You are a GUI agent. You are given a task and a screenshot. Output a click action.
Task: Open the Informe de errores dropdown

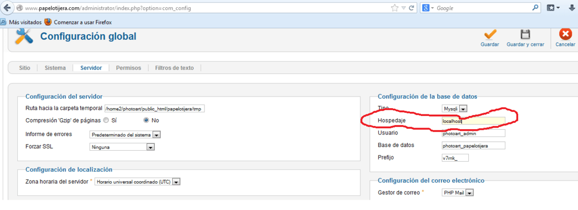click(x=125, y=135)
